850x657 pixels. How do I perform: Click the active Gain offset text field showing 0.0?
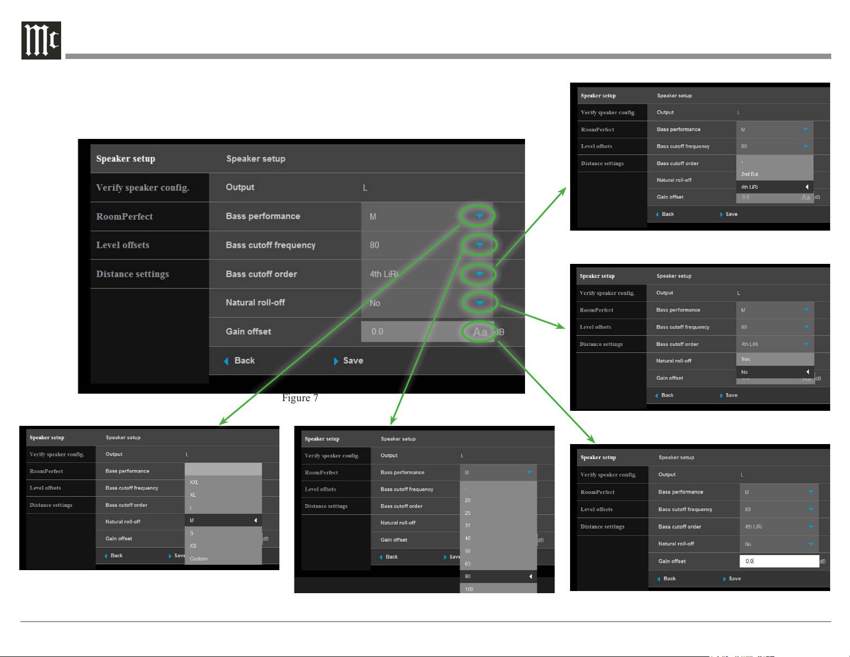point(779,561)
